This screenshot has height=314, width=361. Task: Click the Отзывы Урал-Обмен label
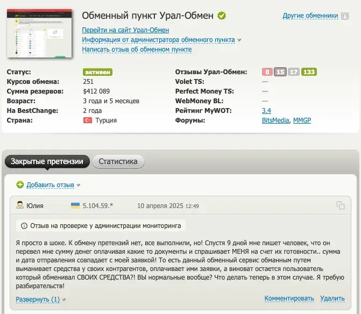211,72
